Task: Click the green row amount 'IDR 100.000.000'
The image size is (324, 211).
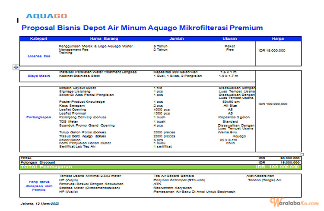Action: pyautogui.click(x=277, y=167)
